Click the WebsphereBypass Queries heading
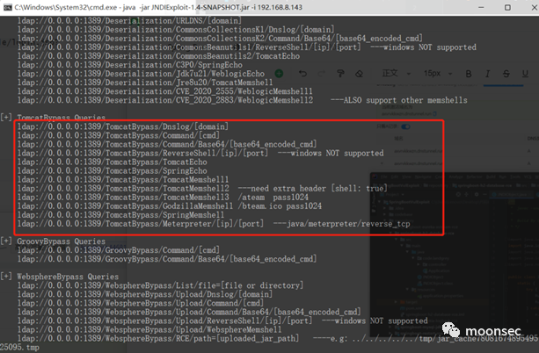The image size is (539, 353). click(68, 277)
